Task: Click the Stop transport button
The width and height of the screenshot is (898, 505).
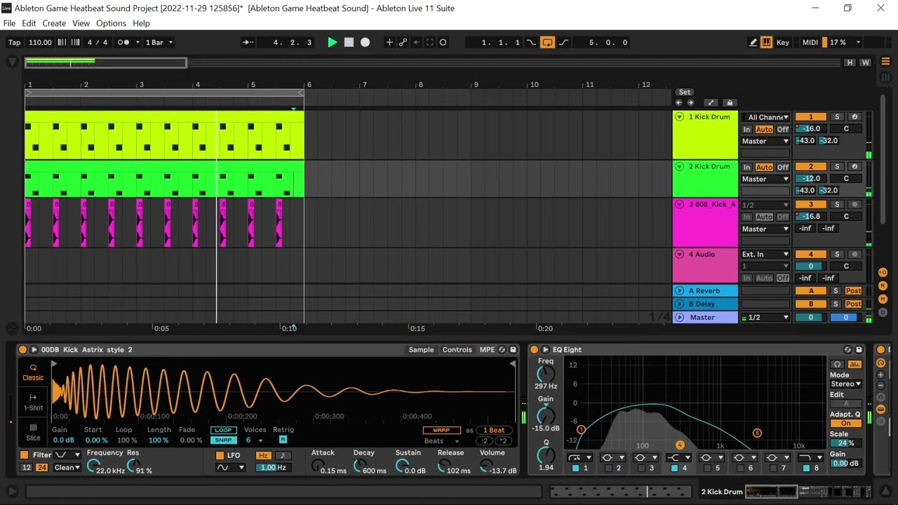Action: pyautogui.click(x=349, y=42)
